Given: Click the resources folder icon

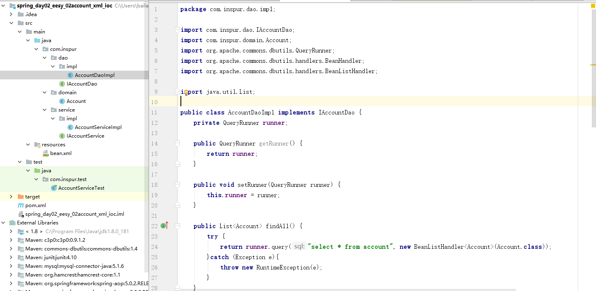Looking at the screenshot, I should (37, 145).
